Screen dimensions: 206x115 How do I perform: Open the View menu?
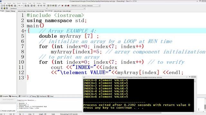[x=14, y=3]
